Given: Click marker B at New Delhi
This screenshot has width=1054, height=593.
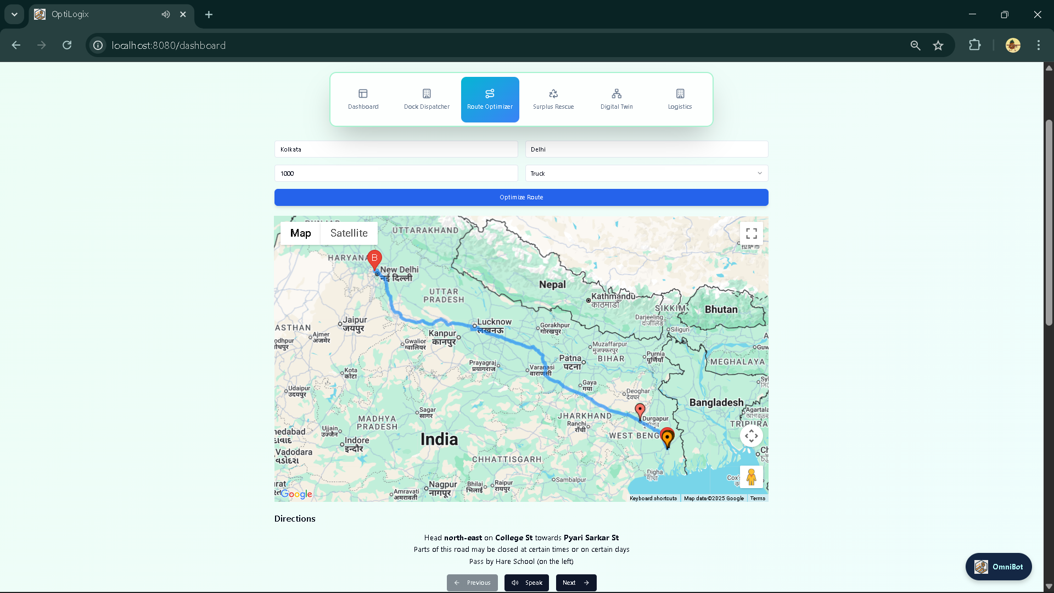Looking at the screenshot, I should pos(374,259).
